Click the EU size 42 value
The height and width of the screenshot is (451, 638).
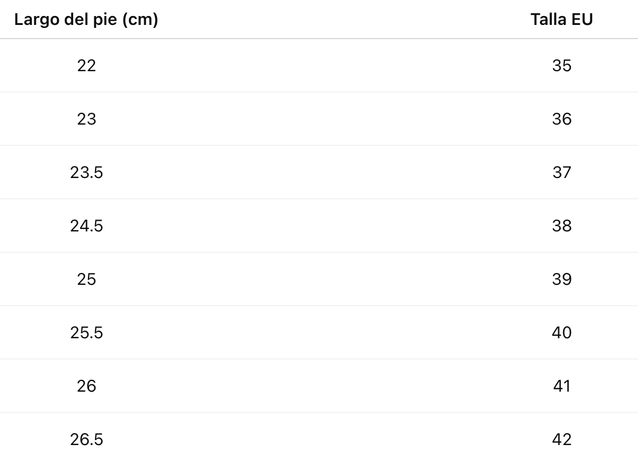pos(561,439)
